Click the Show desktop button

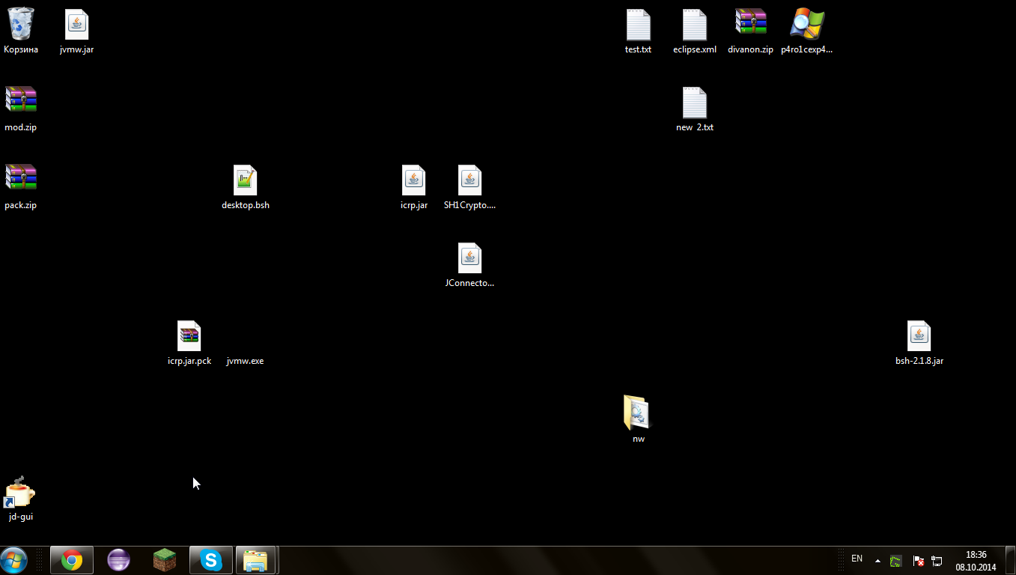(1011, 561)
